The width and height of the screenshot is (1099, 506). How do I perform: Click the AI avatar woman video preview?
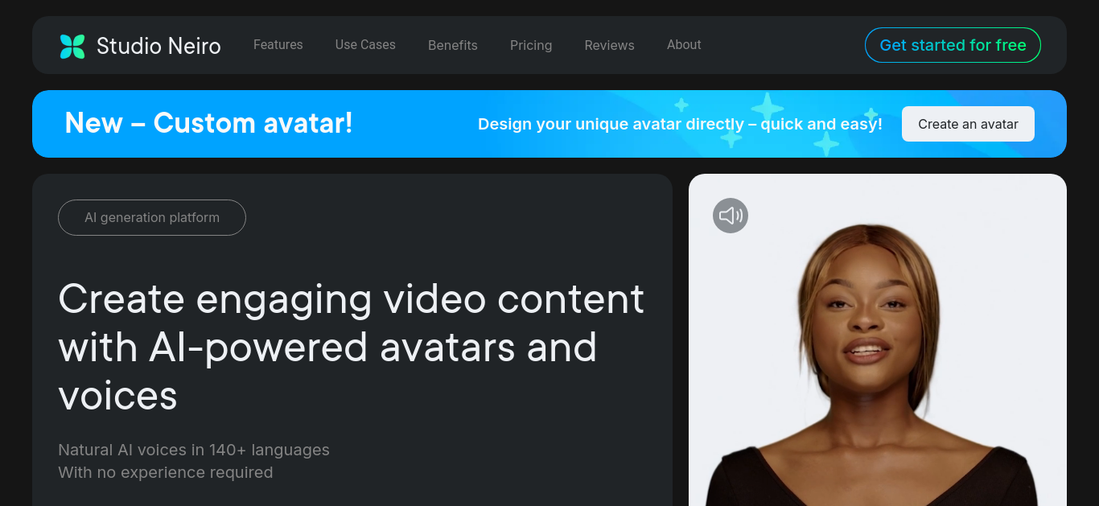pyautogui.click(x=878, y=339)
